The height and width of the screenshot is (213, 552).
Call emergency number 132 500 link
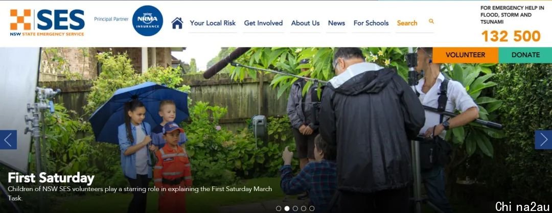(511, 36)
